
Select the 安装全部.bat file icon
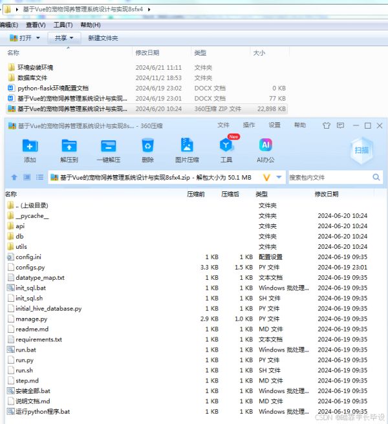tap(10, 391)
